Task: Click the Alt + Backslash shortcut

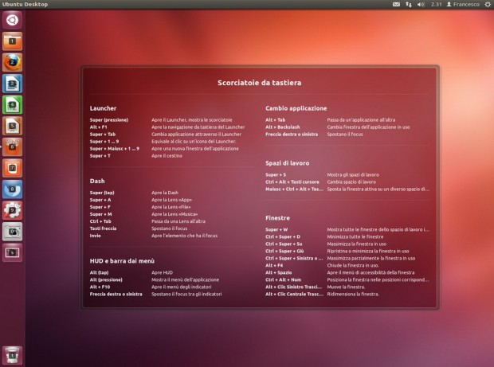Action: point(282,127)
